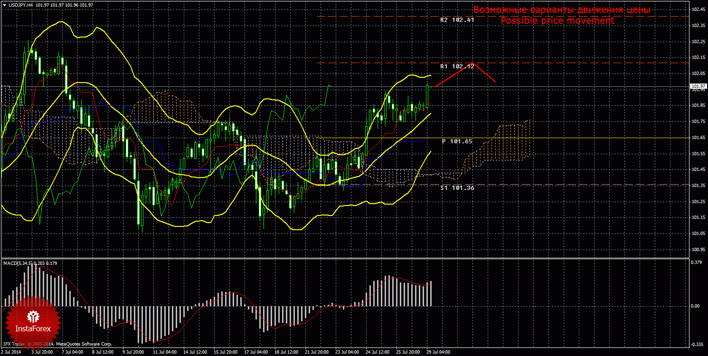Click the 29 Jul 04:00 time axis label
This screenshot has width=708, height=356.
(438, 352)
